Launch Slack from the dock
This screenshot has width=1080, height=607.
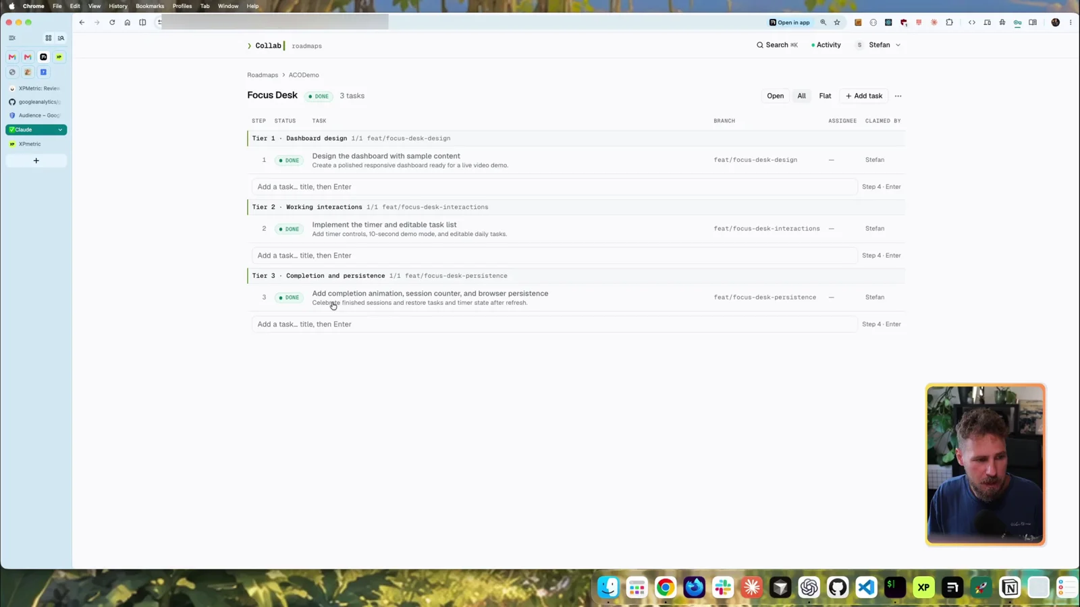(x=723, y=587)
